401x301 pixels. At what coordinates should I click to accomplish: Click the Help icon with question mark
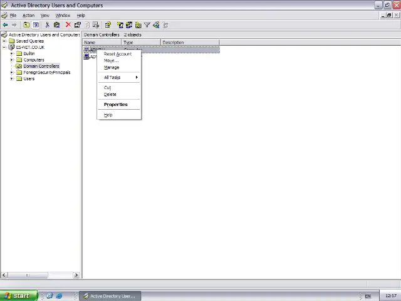(108, 25)
